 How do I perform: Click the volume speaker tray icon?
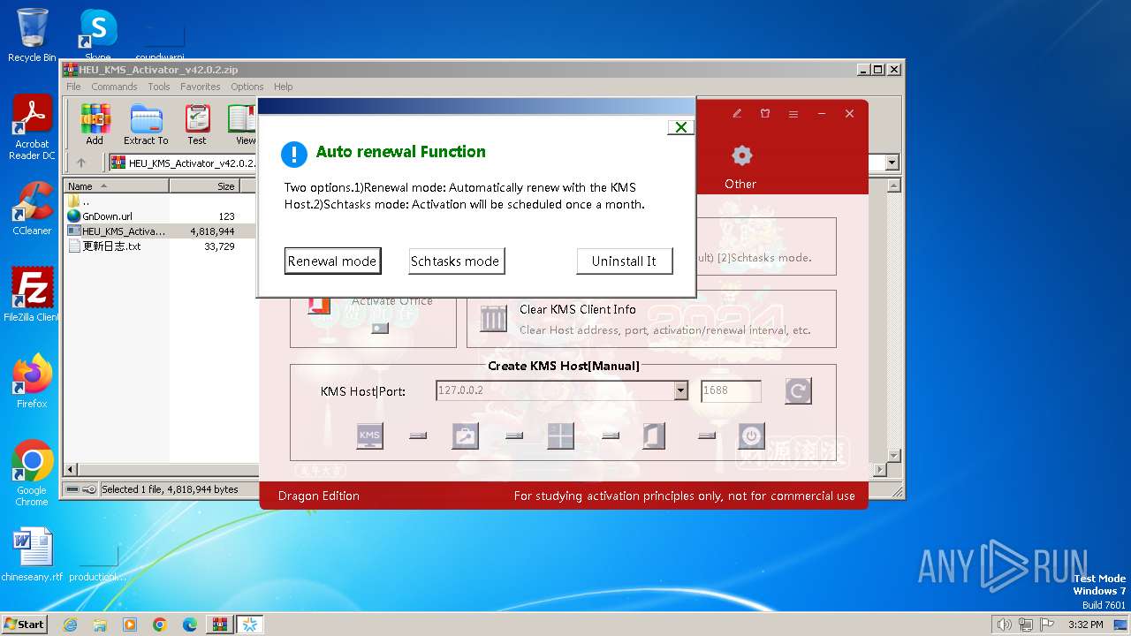click(1004, 625)
